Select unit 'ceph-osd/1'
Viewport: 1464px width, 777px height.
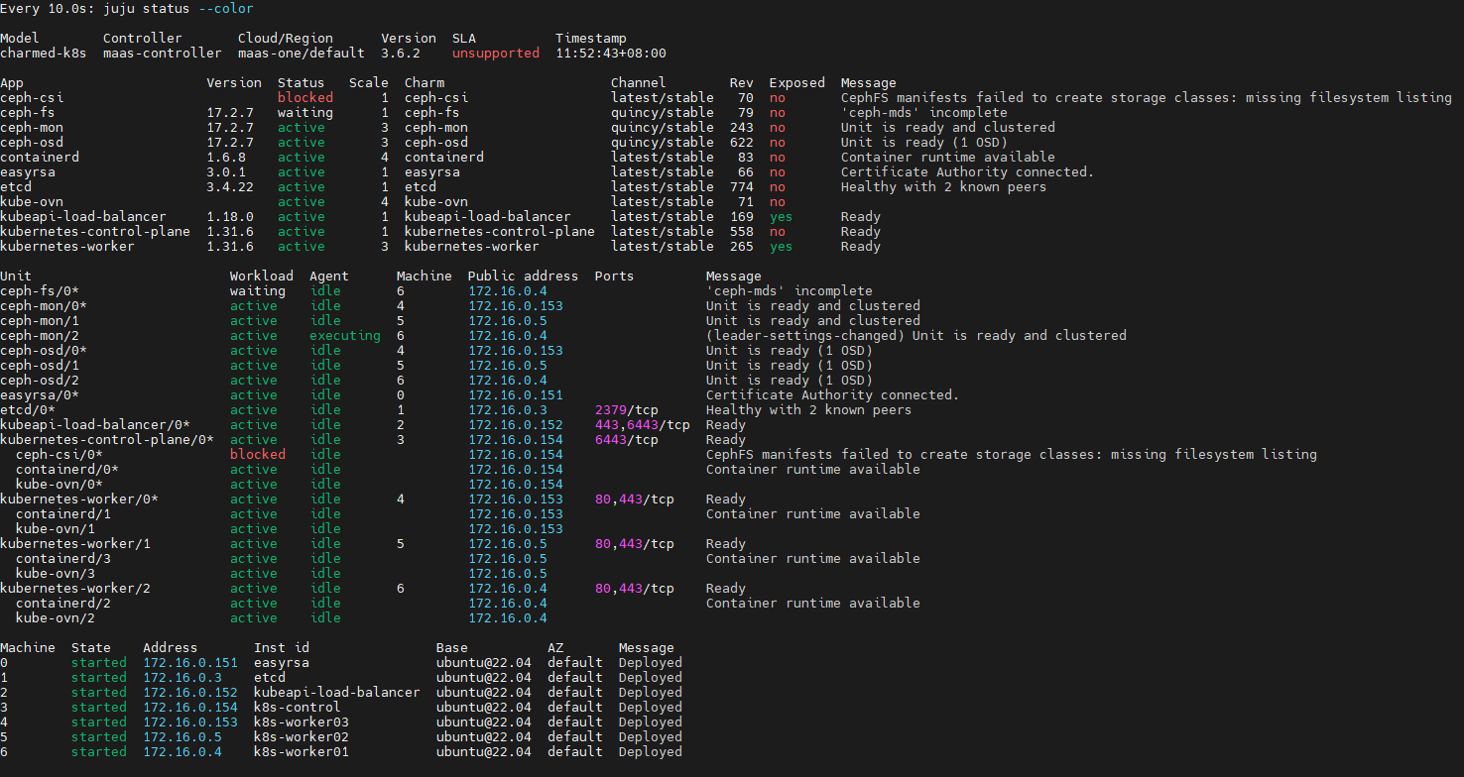[x=40, y=366]
